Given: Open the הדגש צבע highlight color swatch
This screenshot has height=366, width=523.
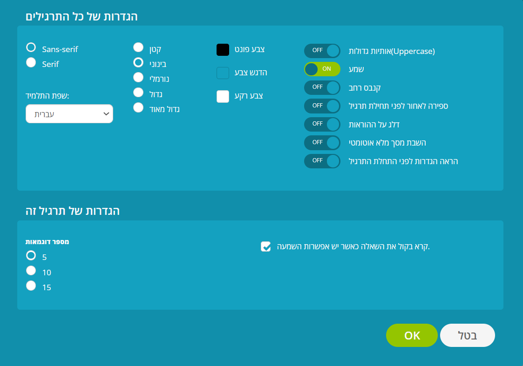Looking at the screenshot, I should point(223,73).
